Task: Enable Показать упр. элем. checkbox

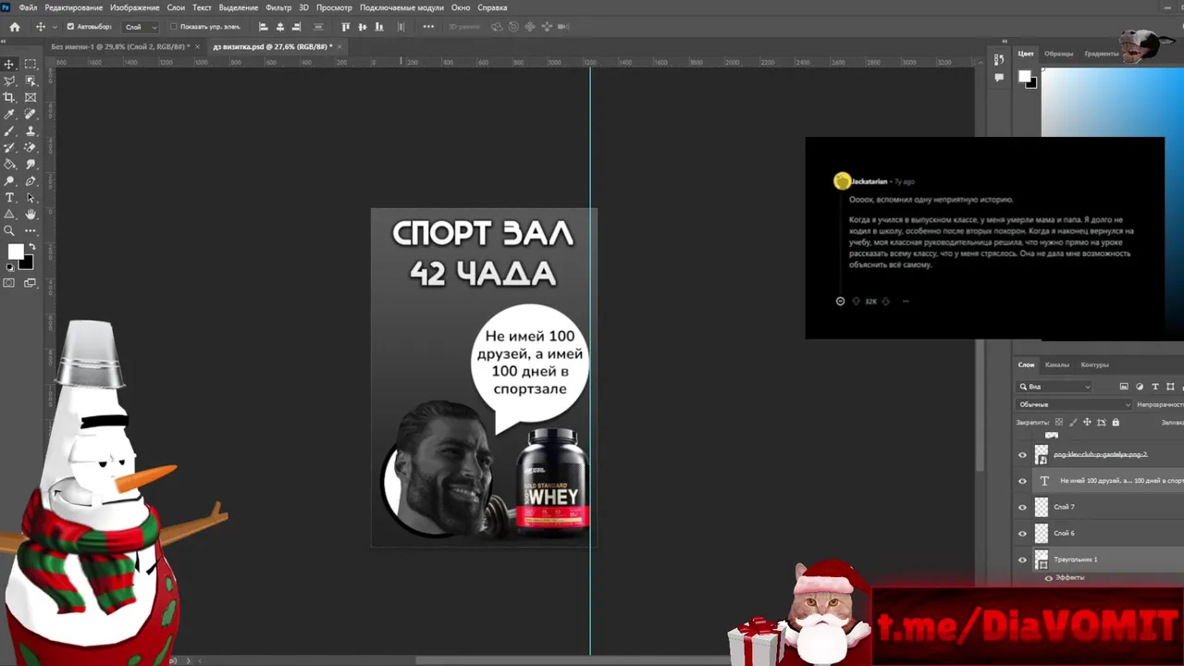Action: coord(174,27)
